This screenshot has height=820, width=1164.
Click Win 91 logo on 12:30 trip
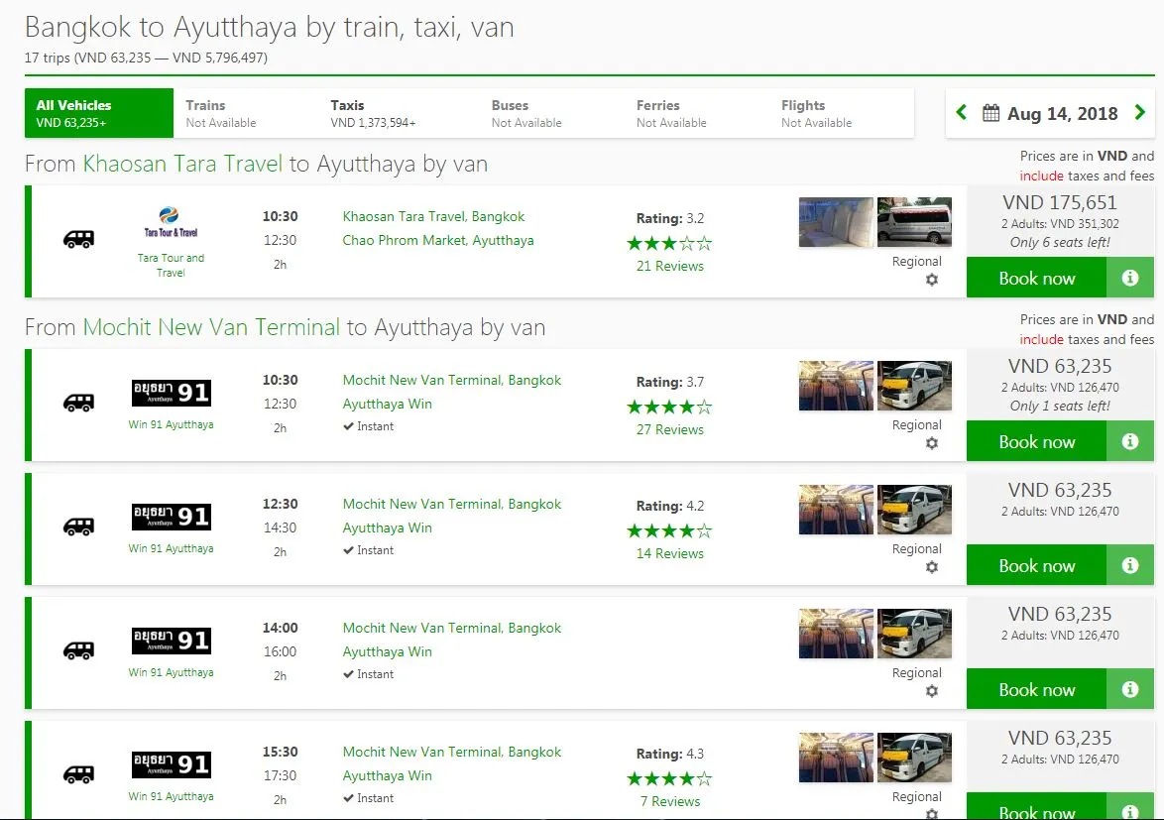point(171,517)
